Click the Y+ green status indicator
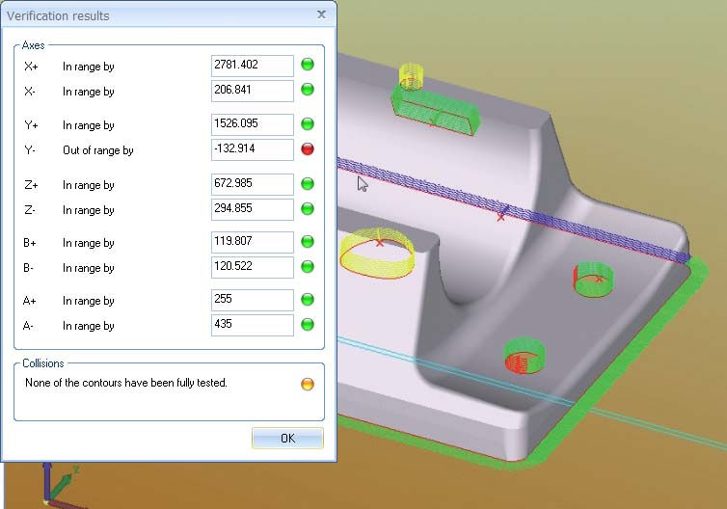 (308, 124)
